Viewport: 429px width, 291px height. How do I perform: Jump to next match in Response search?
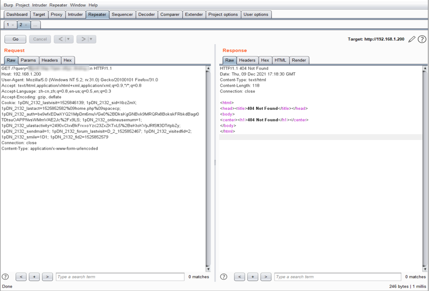266,277
